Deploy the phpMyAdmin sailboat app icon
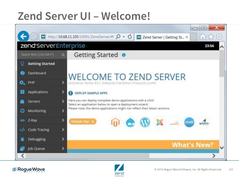This screenshot has height=179, width=239. coord(175,122)
